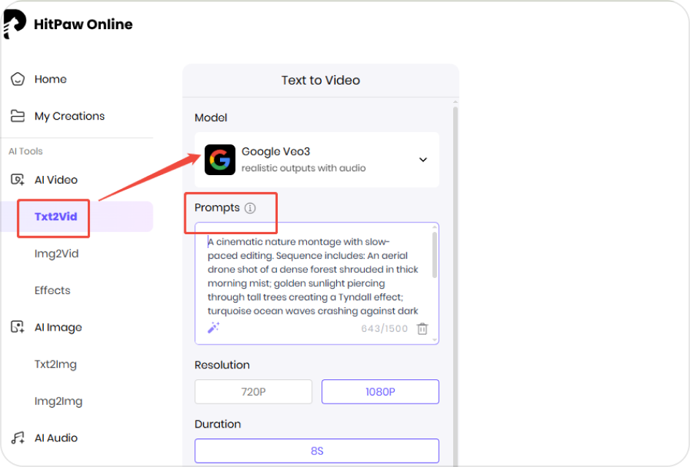Open the Txt2Vid tool in sidebar
Image resolution: width=690 pixels, height=467 pixels.
click(x=56, y=217)
